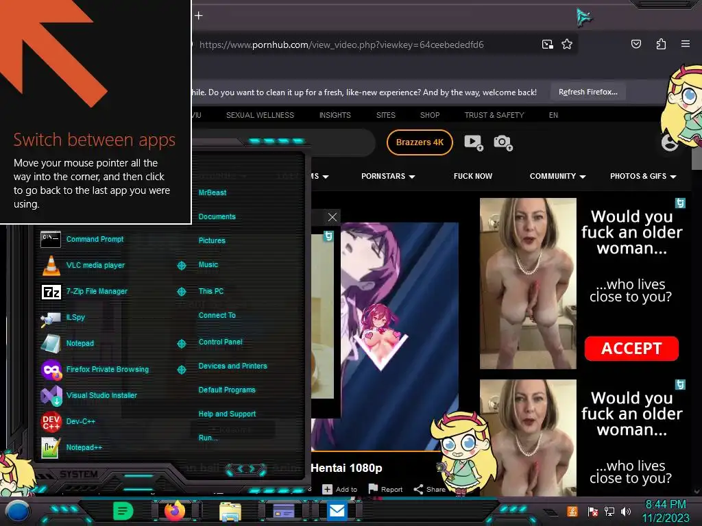Open This PC
The height and width of the screenshot is (526, 702).
click(x=211, y=291)
